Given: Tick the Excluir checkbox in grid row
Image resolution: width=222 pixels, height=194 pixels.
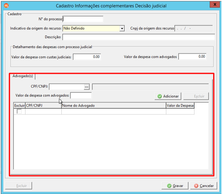Looking at the screenshot, I should point(19,111).
